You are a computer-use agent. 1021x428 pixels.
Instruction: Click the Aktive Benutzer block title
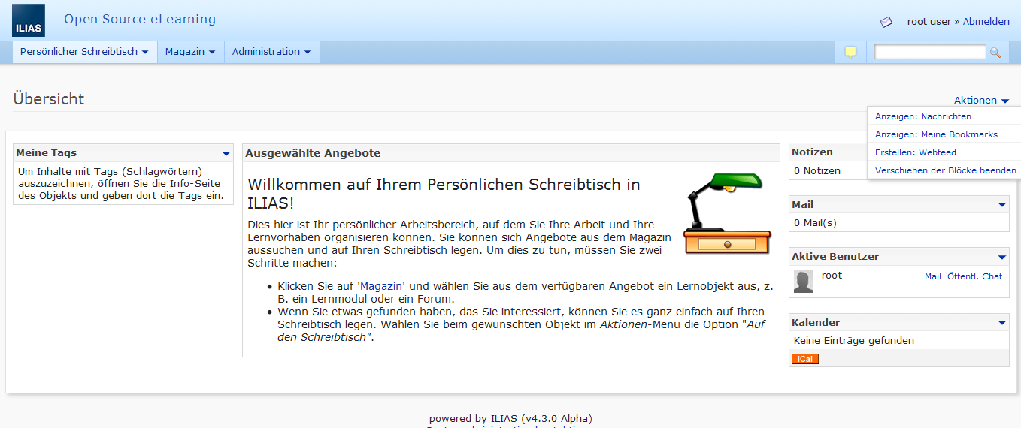tap(835, 257)
